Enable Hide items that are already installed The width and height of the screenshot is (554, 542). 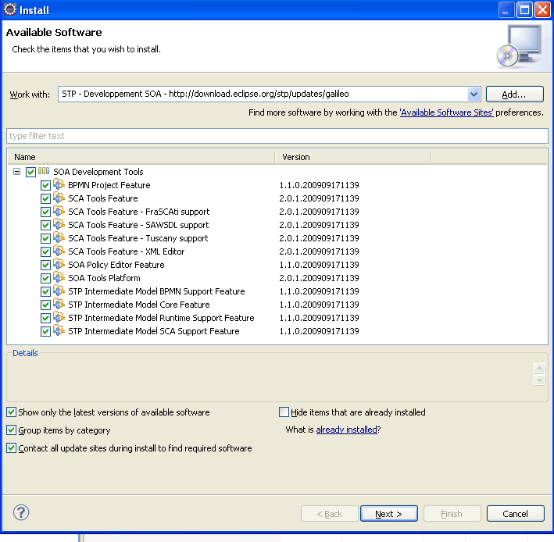284,412
